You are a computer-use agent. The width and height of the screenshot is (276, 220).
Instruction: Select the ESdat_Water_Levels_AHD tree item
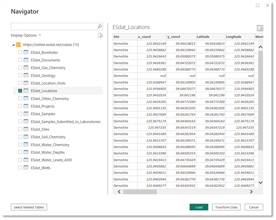pyautogui.click(x=52, y=160)
